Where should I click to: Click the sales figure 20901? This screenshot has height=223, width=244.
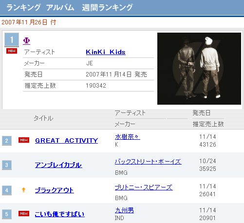(207, 218)
